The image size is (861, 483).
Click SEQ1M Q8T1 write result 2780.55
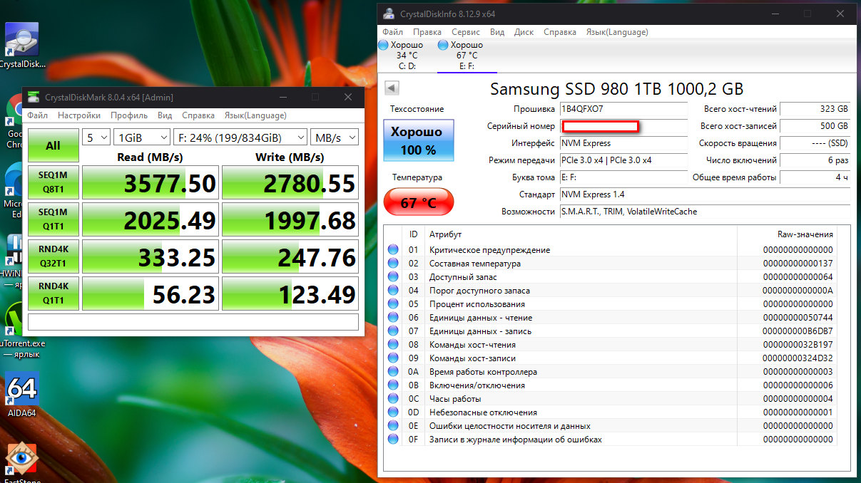tap(290, 182)
